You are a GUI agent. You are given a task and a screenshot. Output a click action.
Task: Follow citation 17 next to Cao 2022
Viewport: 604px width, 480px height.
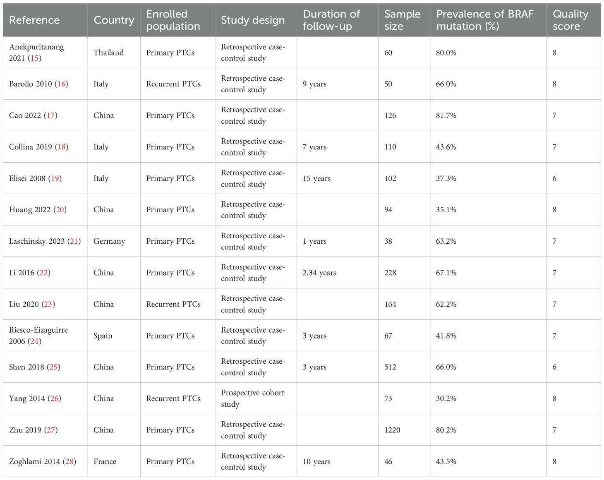point(50,115)
